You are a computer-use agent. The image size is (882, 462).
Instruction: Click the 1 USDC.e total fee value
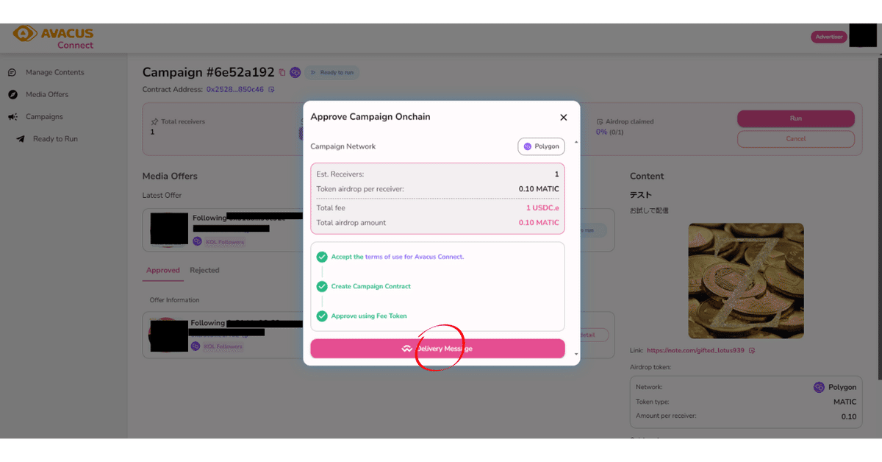542,208
